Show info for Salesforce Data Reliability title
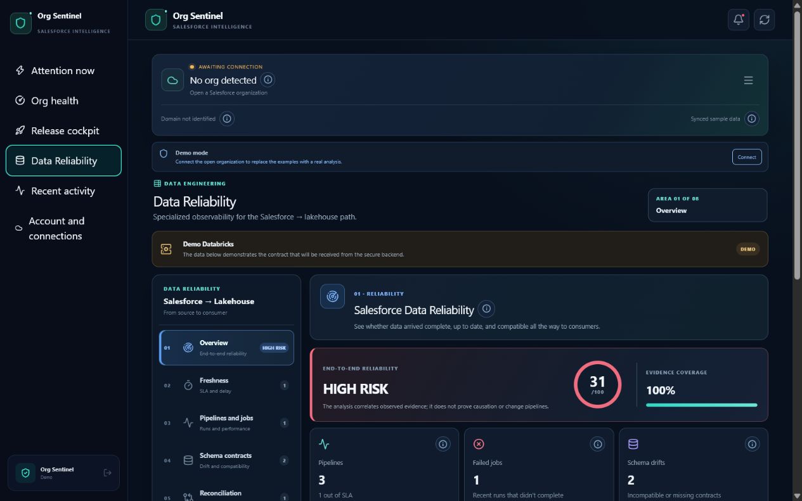802x501 pixels. click(x=486, y=308)
